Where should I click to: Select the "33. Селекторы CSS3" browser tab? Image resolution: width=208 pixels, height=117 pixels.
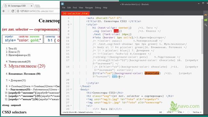click(x=18, y=6)
